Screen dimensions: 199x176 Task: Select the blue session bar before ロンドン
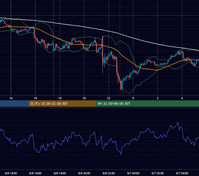coord(14,104)
